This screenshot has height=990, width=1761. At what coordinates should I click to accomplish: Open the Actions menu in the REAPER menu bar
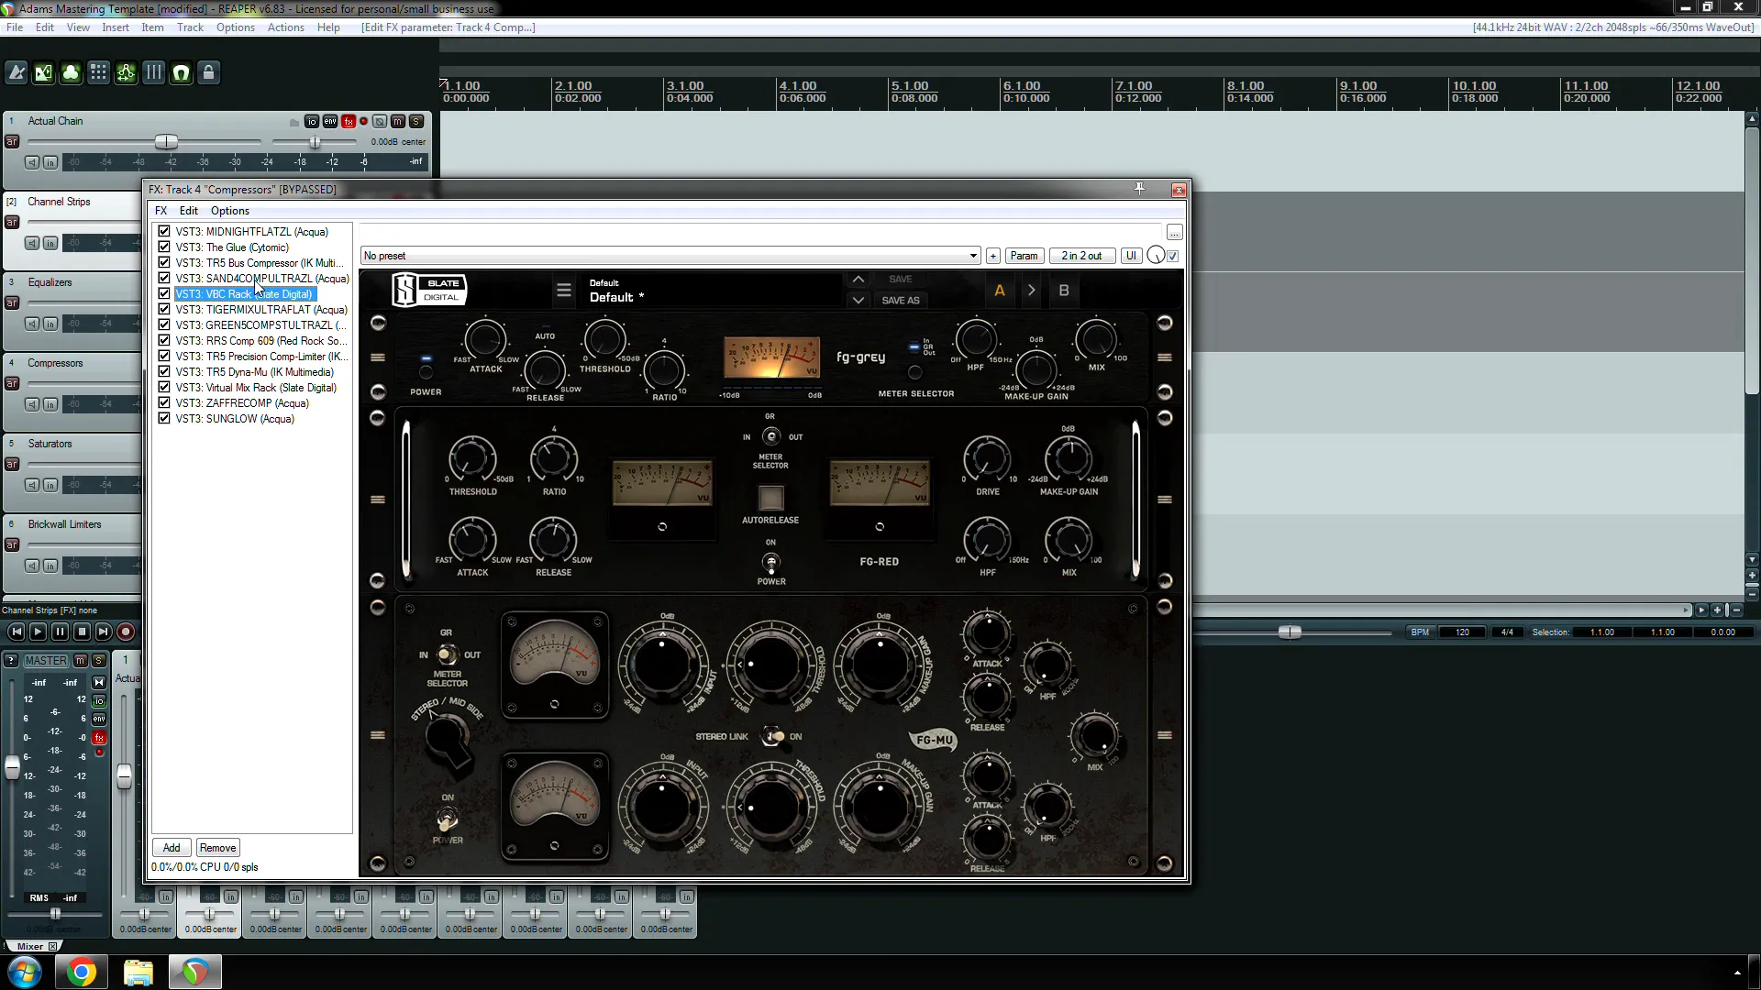(x=285, y=27)
